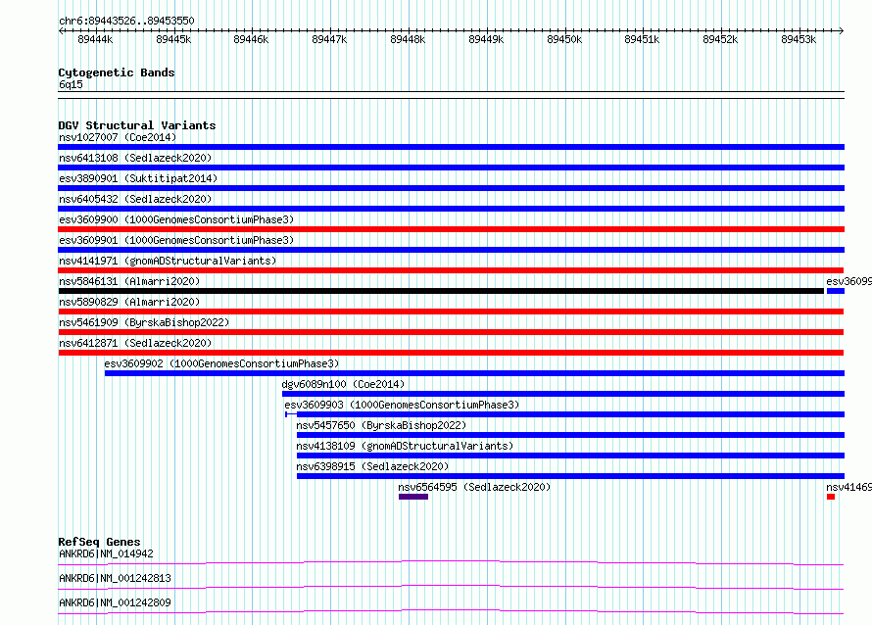
Task: Click the short blue esv36099 bar beside nsv5846131
Action: [836, 291]
